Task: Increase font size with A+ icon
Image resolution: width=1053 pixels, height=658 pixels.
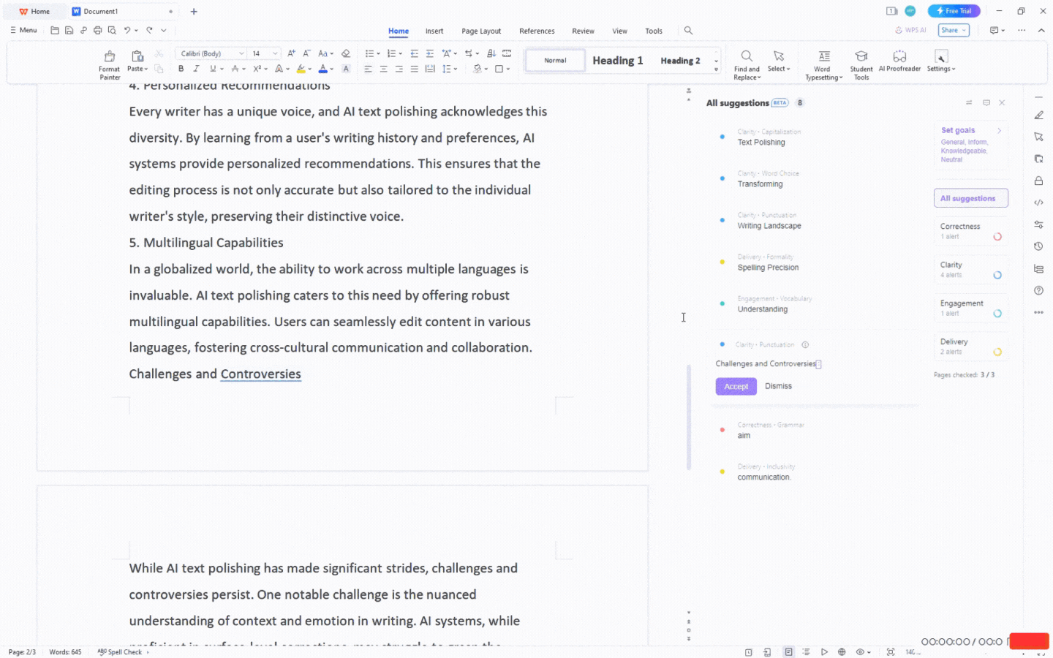Action: 291,53
